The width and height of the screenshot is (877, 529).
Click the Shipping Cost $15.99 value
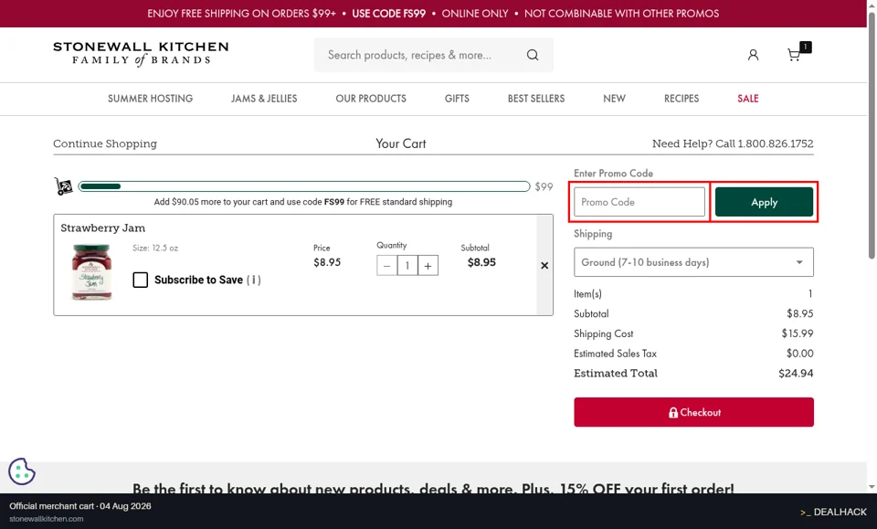(x=798, y=333)
